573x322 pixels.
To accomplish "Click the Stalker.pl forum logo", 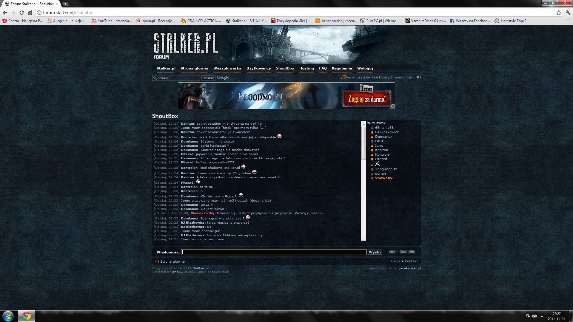I will click(x=186, y=46).
